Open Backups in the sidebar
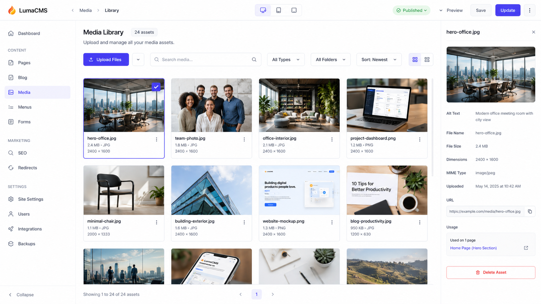This screenshot has height=304, width=541. 38,244
